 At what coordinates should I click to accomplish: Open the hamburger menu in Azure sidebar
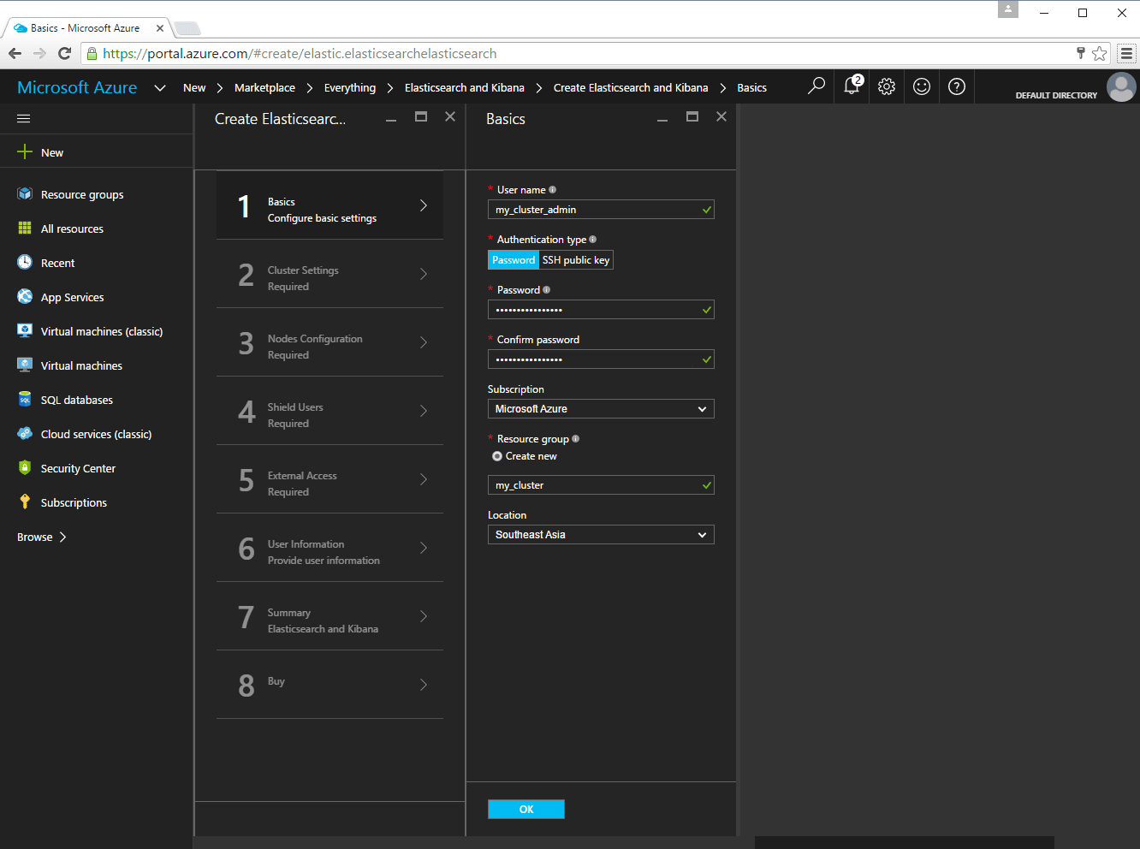point(24,119)
